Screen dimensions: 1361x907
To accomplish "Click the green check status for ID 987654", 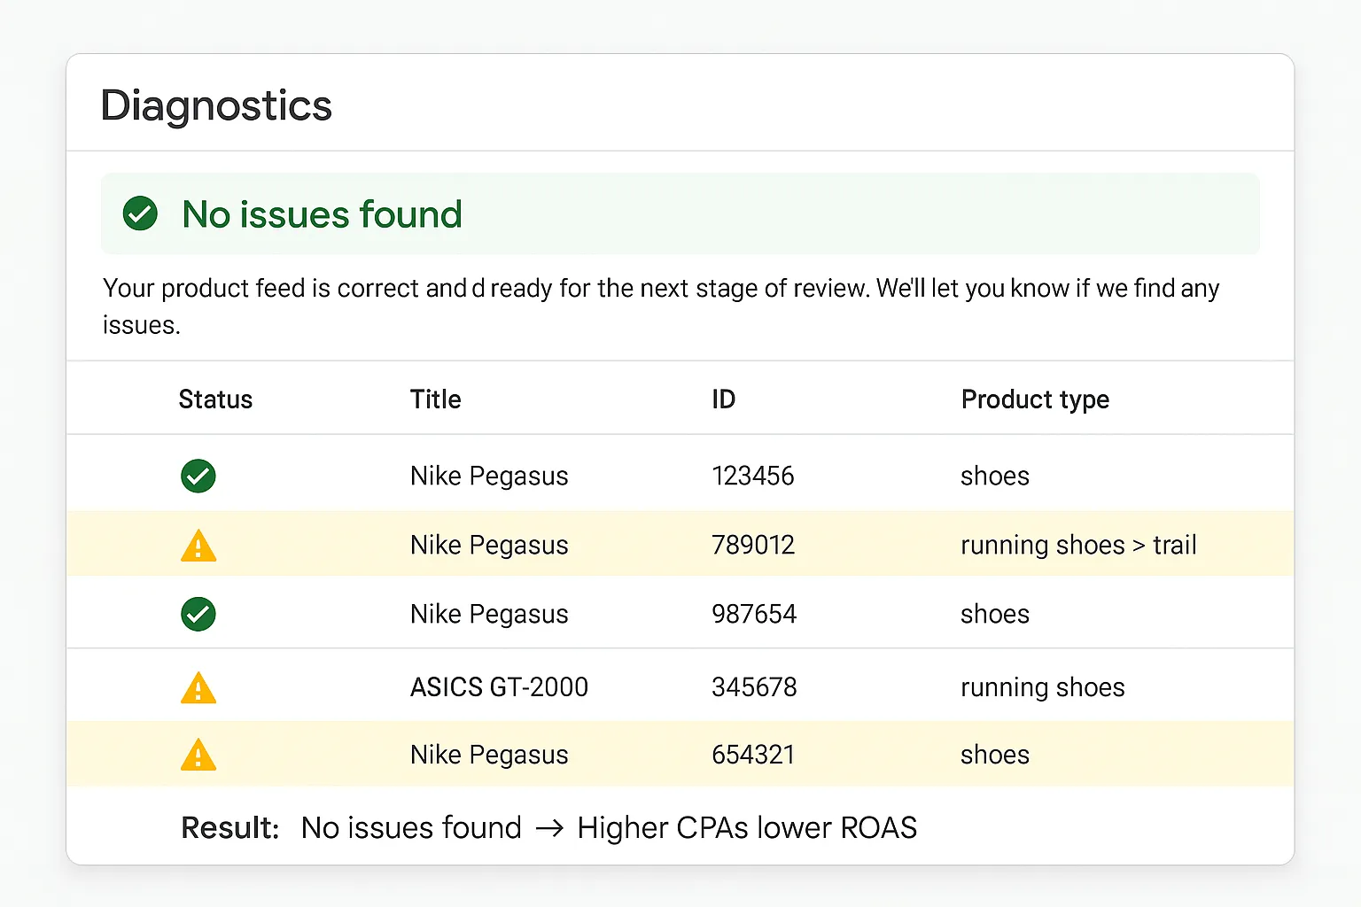I will pos(198,614).
